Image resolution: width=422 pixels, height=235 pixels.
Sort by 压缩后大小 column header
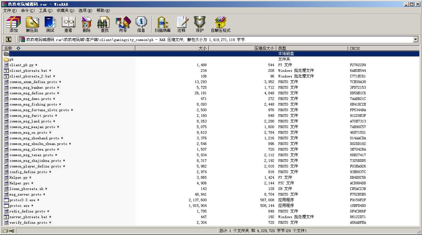point(243,48)
